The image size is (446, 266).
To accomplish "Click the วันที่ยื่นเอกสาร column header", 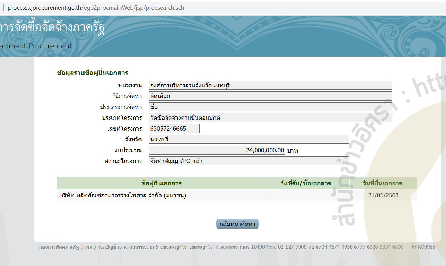I will tap(382, 183).
